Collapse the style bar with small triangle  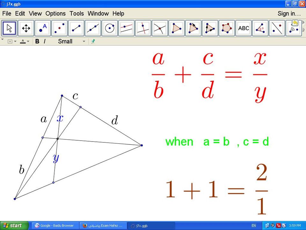3,40
